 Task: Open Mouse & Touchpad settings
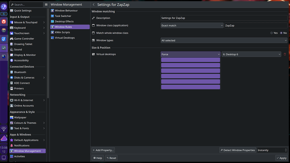pos(27,22)
